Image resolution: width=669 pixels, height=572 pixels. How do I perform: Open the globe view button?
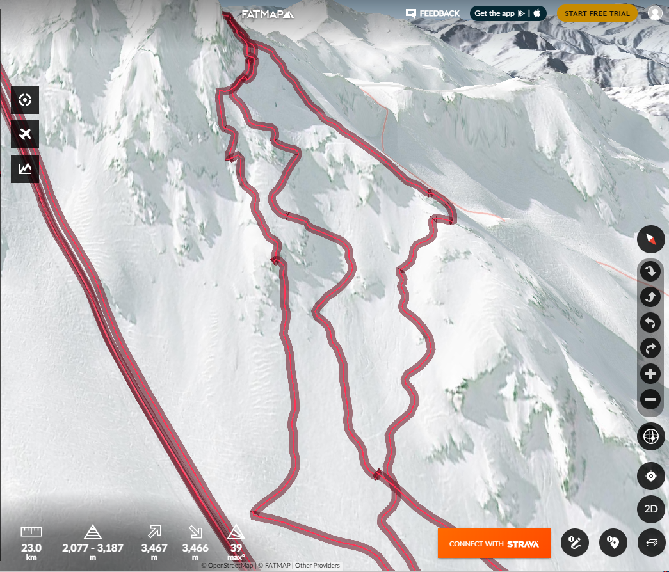tap(650, 436)
